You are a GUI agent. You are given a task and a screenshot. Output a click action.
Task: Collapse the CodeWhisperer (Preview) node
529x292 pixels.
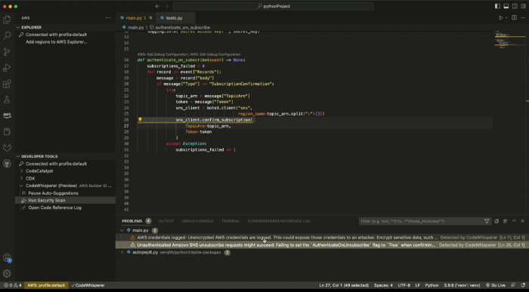coord(22,186)
